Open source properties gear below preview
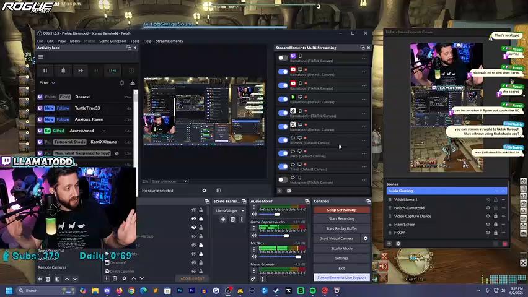Viewport: 528px width, 297px height. coord(204,191)
